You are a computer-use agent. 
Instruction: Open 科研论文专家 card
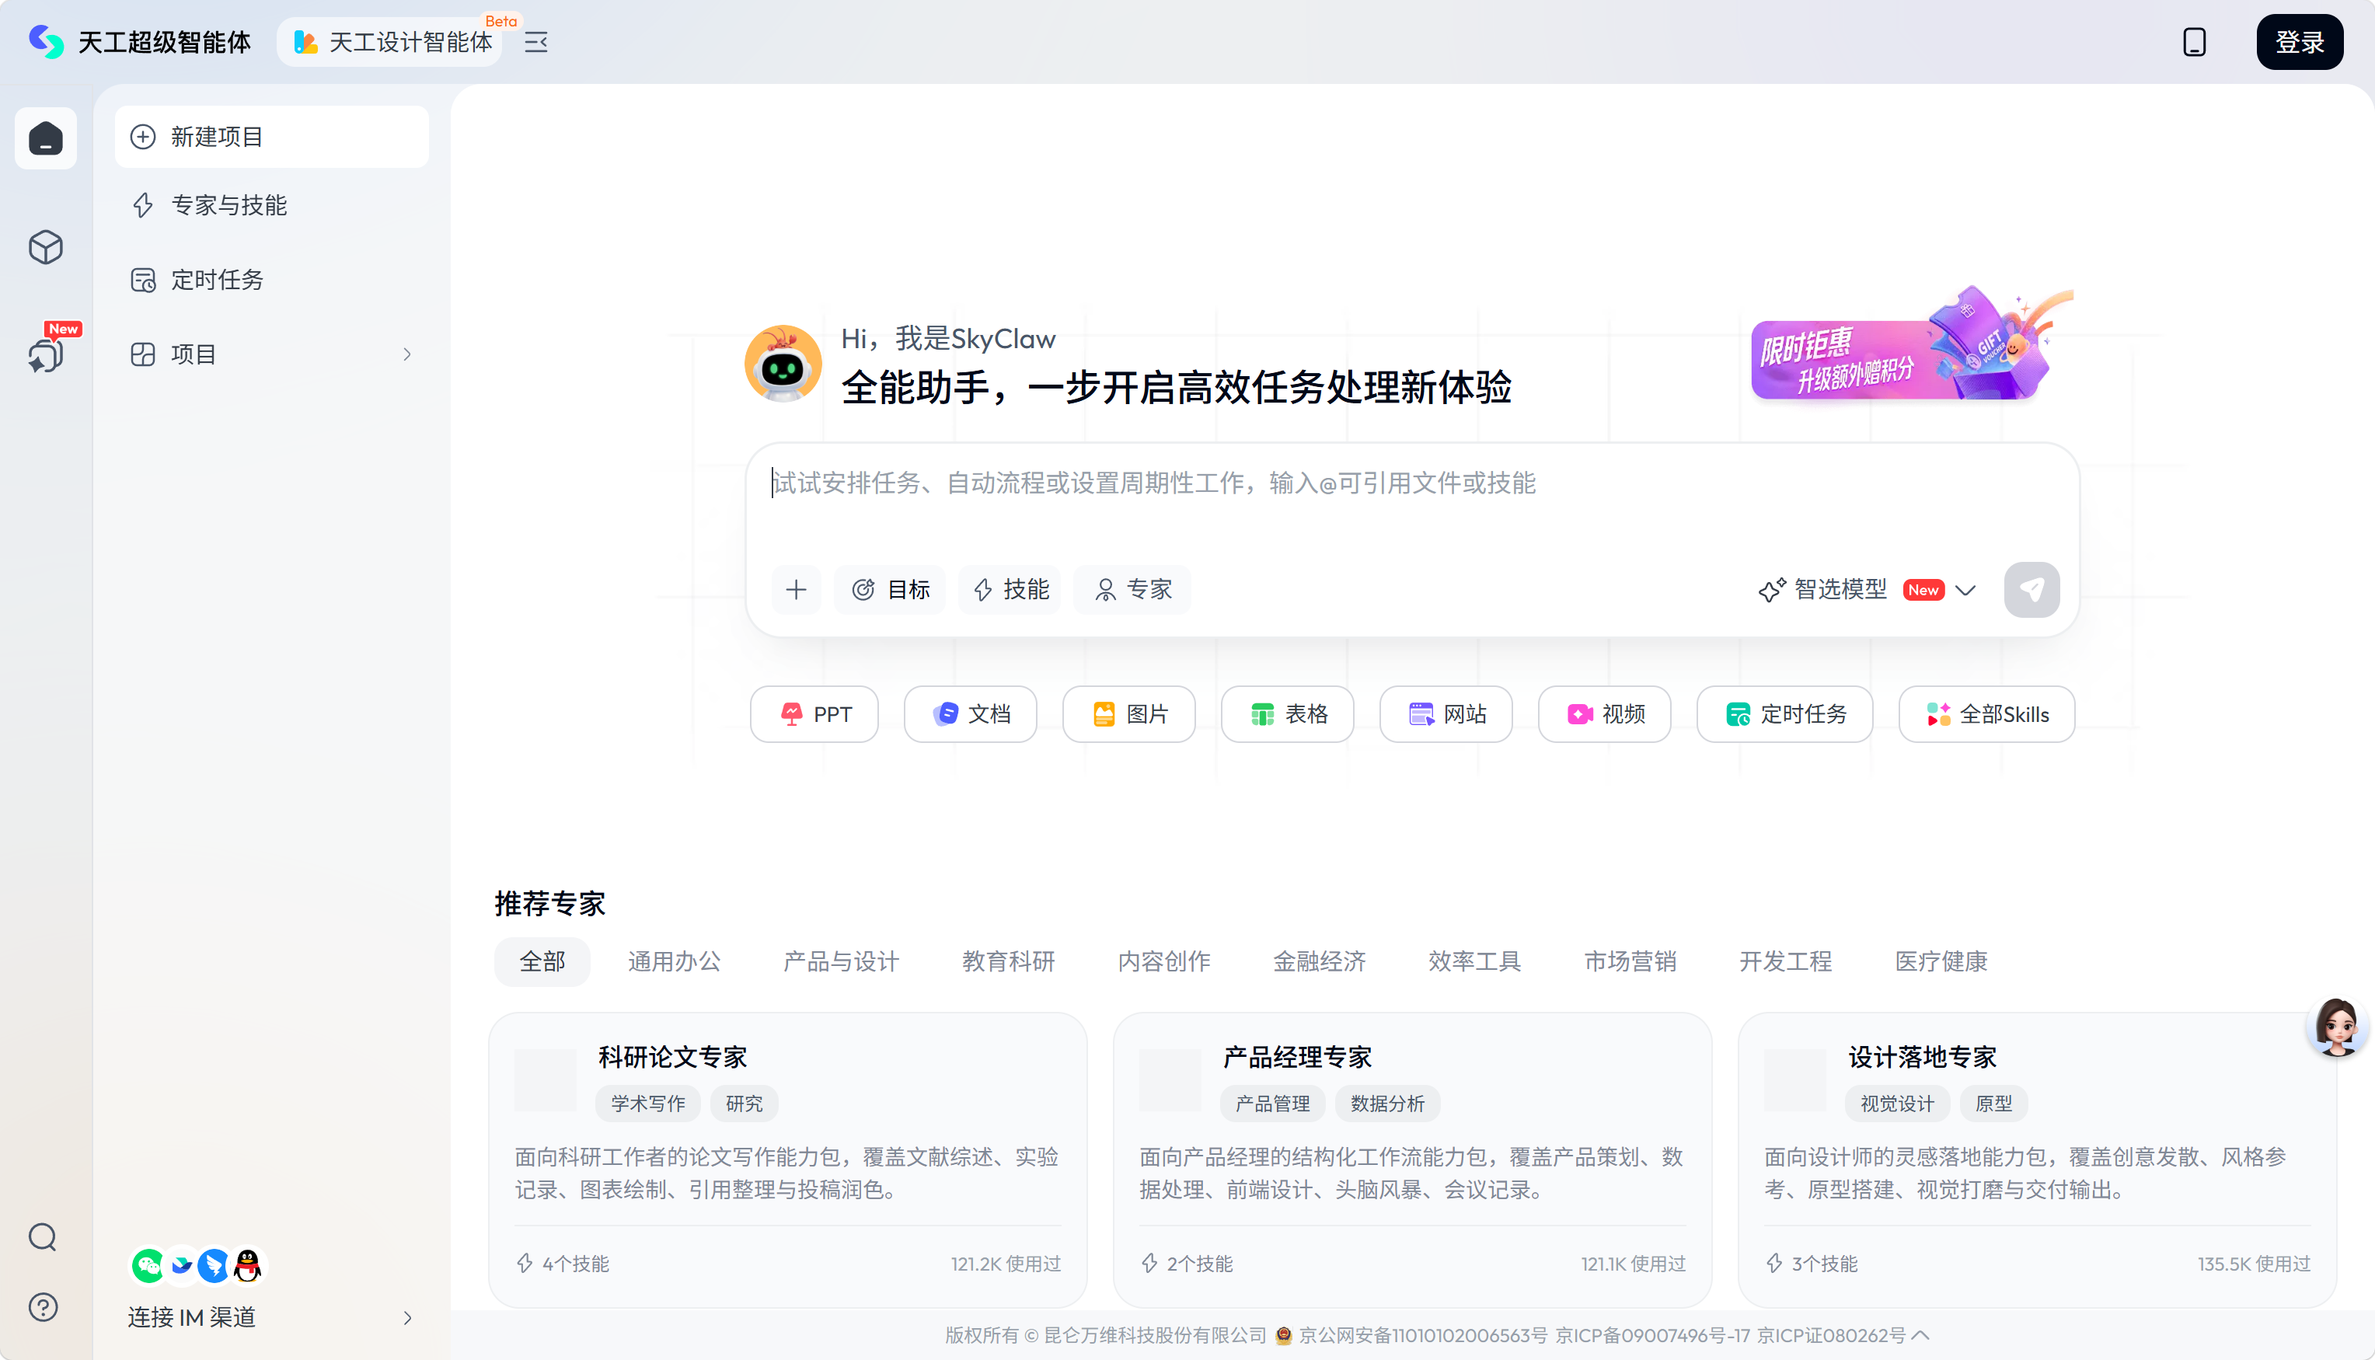(x=787, y=1159)
